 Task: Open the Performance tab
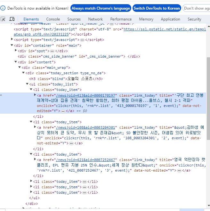tap(121, 19)
